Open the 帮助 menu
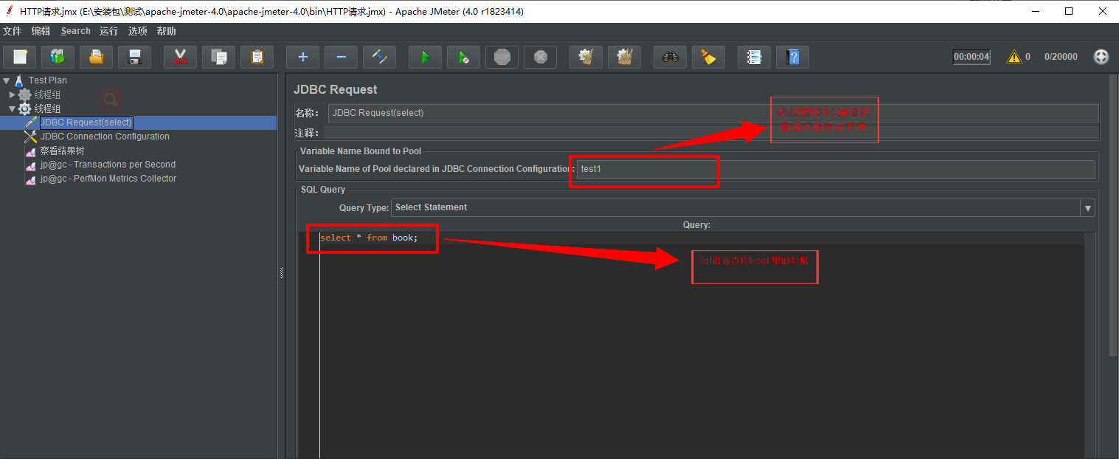 [x=166, y=31]
